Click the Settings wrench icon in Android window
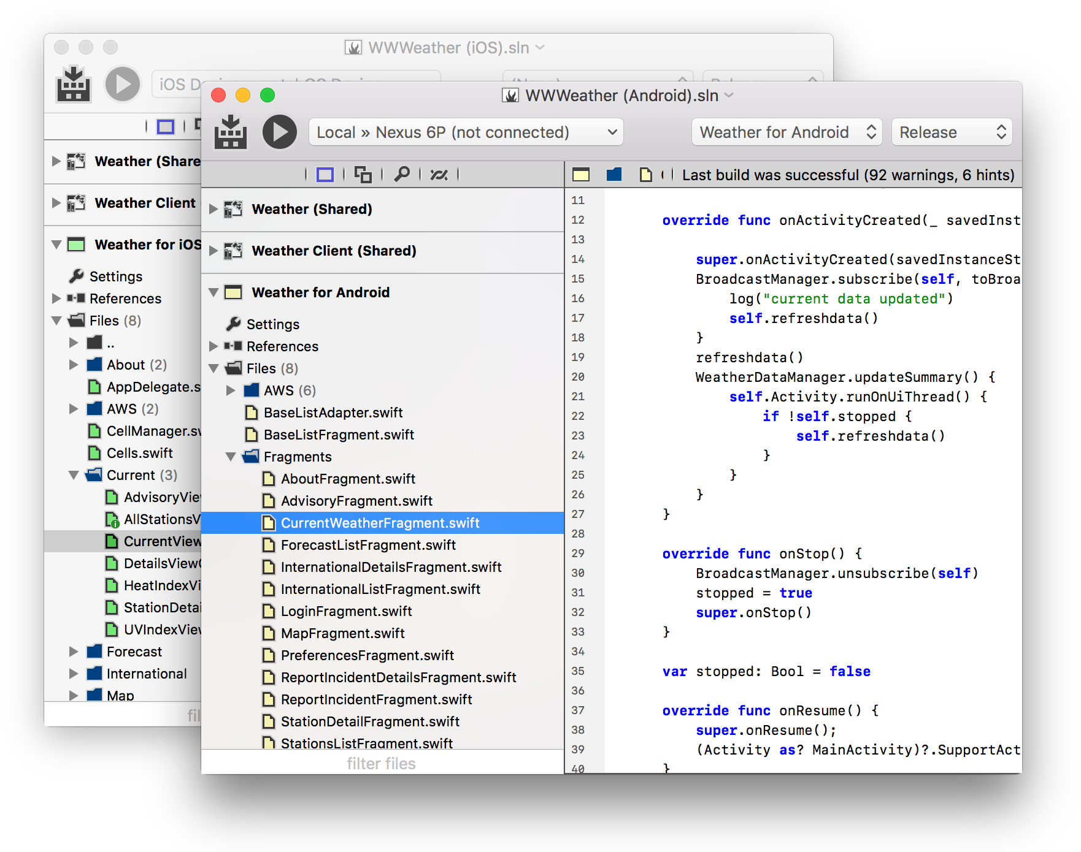This screenshot has height=852, width=1081. 233,324
